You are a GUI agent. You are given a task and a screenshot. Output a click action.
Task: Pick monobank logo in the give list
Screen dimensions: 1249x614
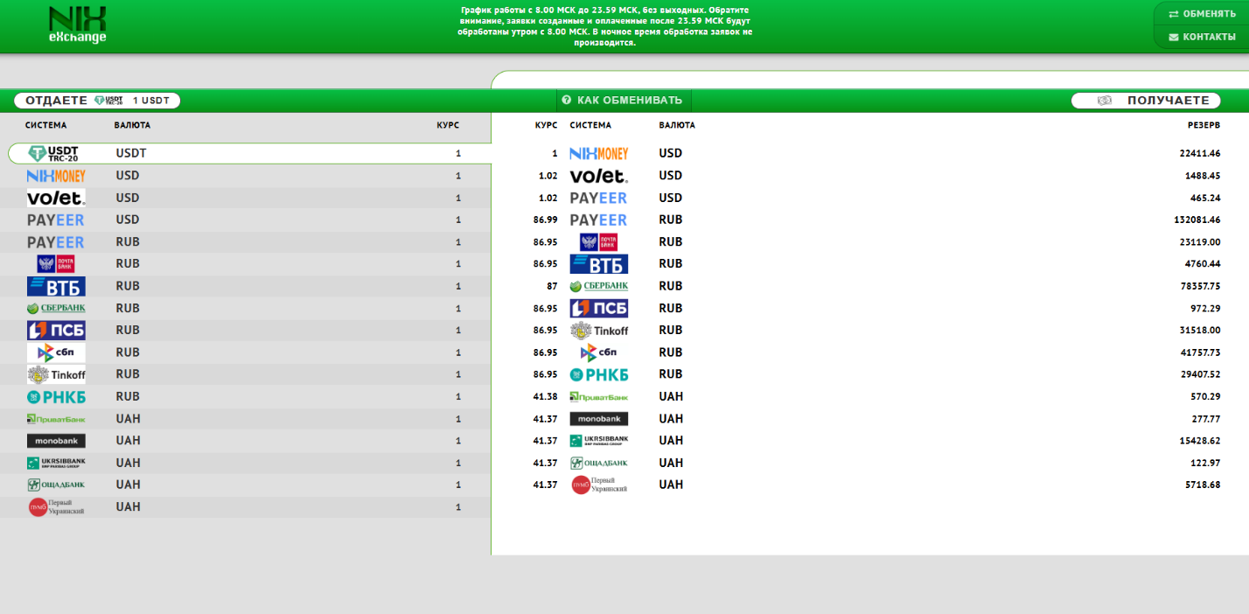pos(56,441)
